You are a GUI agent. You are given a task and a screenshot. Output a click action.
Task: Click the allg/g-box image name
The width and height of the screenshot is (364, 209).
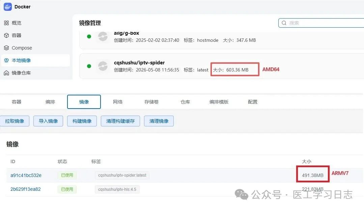click(x=127, y=33)
